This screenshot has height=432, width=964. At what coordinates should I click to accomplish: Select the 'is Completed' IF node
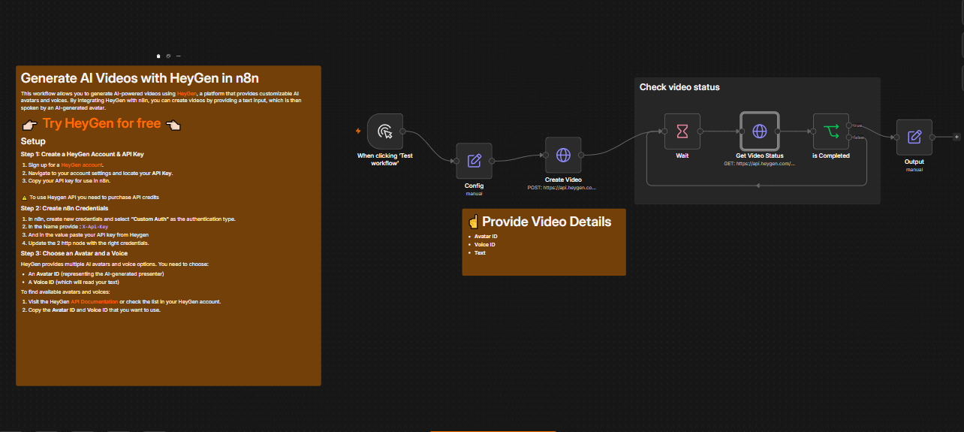click(830, 131)
